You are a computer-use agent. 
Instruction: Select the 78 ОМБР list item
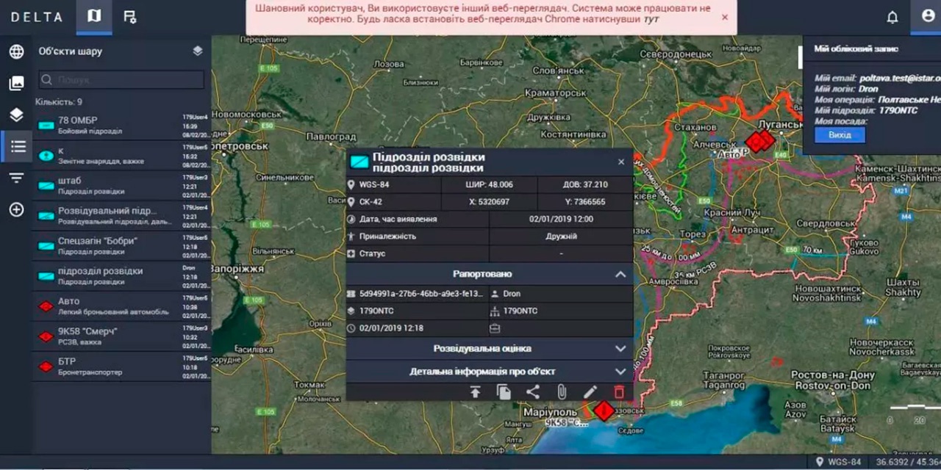110,126
